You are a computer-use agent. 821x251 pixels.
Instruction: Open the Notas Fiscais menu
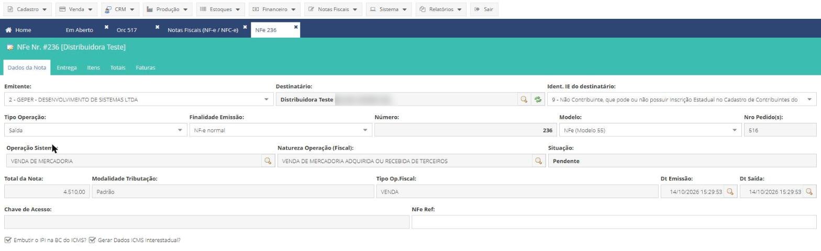click(333, 9)
